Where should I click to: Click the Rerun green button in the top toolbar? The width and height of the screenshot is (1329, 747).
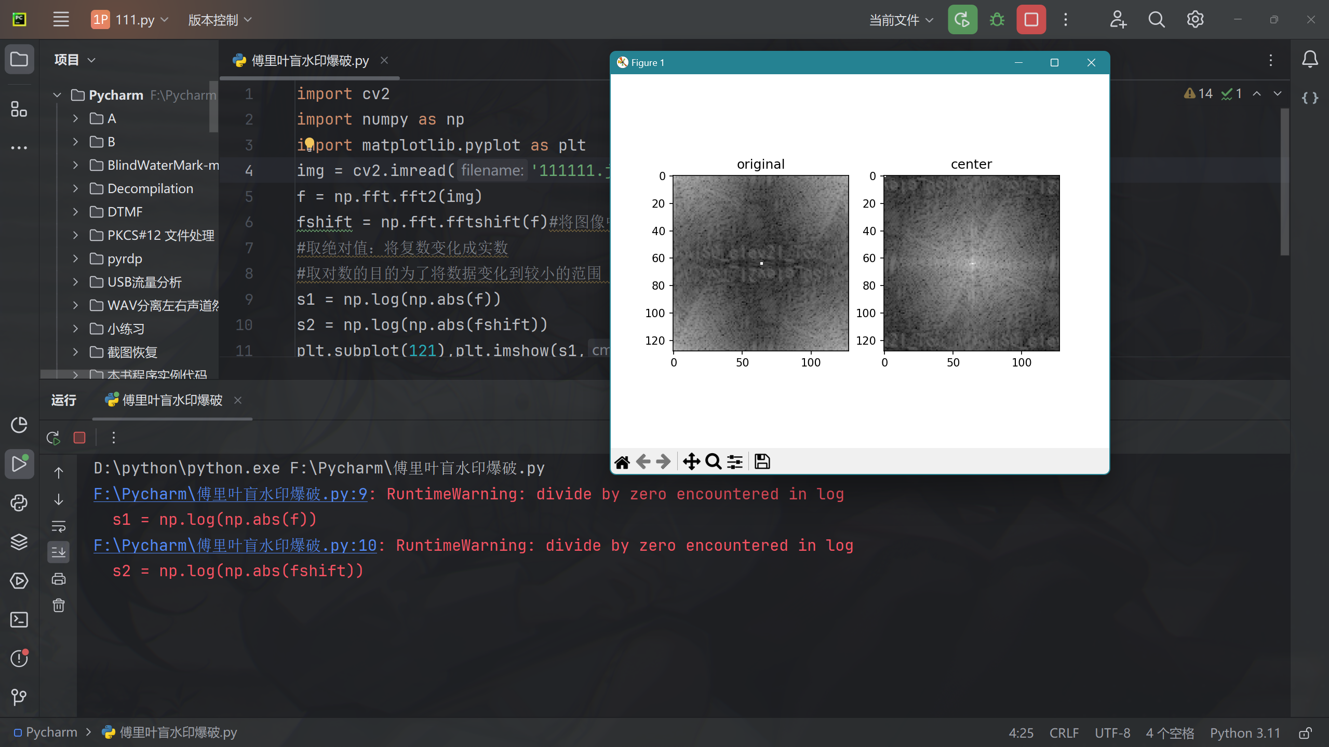click(x=962, y=20)
